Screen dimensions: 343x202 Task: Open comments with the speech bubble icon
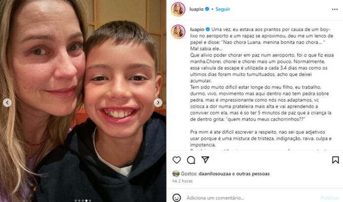point(191,160)
